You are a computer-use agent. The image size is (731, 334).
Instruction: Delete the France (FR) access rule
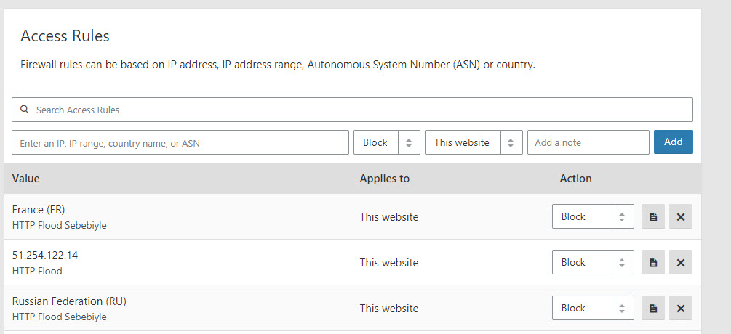[x=680, y=217]
